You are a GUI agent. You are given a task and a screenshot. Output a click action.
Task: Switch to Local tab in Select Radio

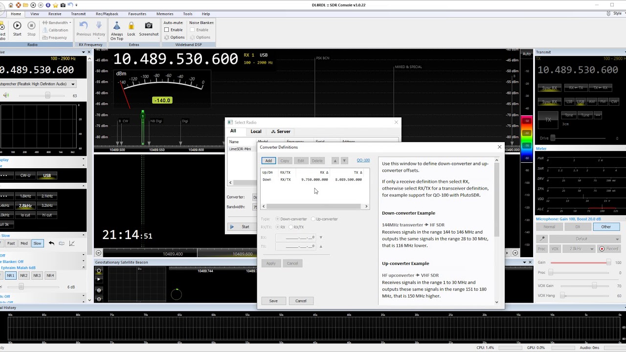coord(256,132)
